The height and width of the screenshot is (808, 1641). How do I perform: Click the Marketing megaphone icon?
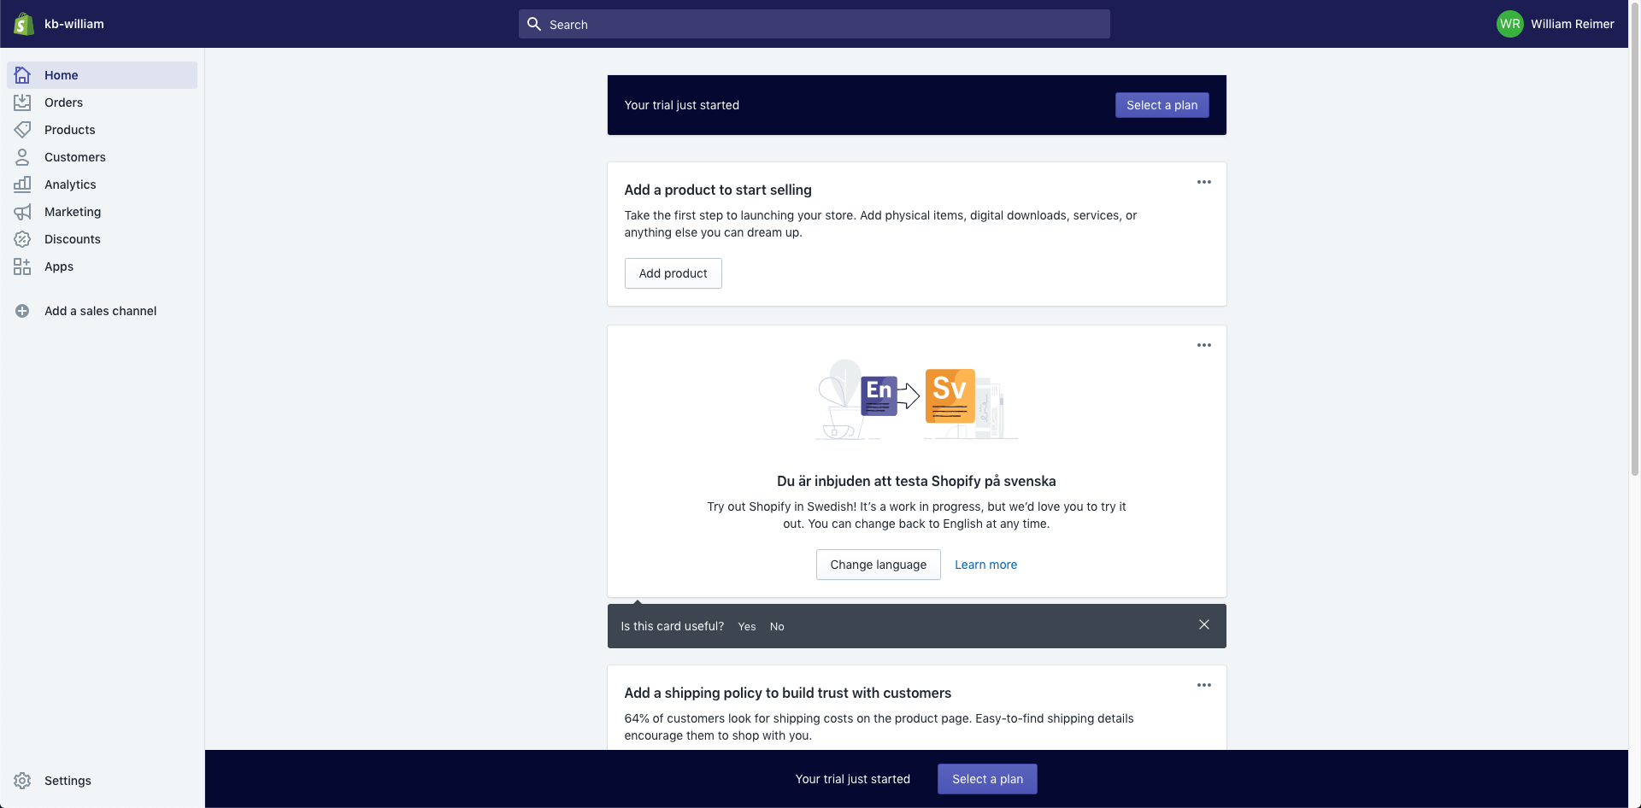point(22,212)
